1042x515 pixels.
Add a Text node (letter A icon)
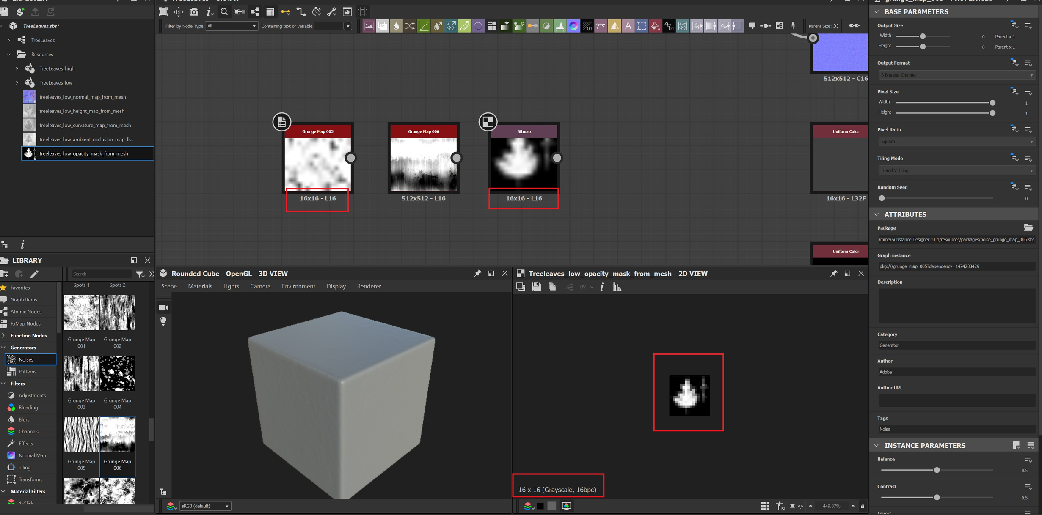(x=628, y=26)
